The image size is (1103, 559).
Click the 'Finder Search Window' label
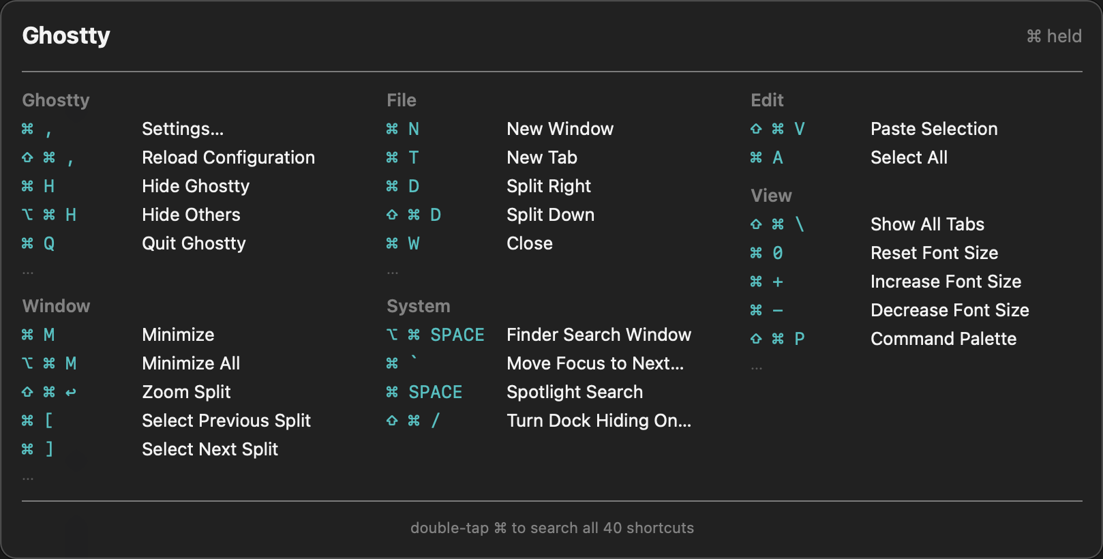[599, 335]
